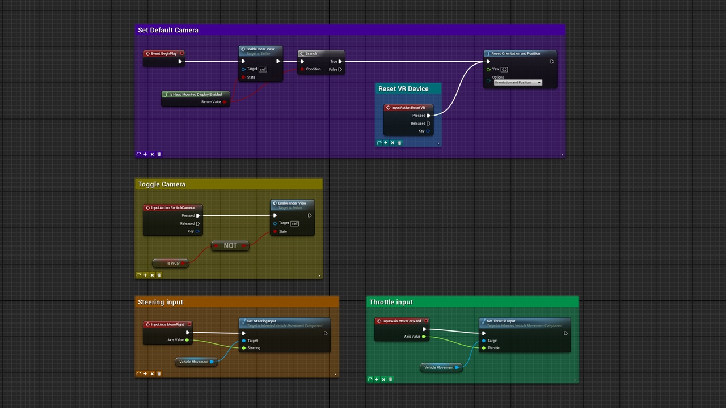The image size is (726, 408).
Task: Click the trash icon in Throttle input comment
Action: click(390, 379)
